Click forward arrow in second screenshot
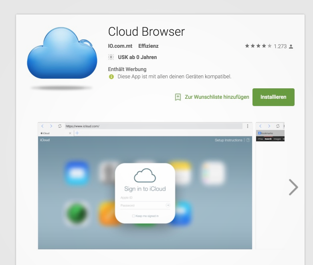This screenshot has width=313, height=265. point(269,126)
